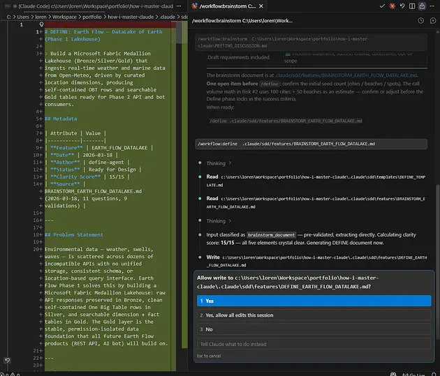Click the '/define' inline code in open item note

pos(270,84)
